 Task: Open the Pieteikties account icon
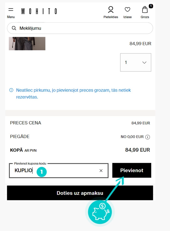point(111,10)
